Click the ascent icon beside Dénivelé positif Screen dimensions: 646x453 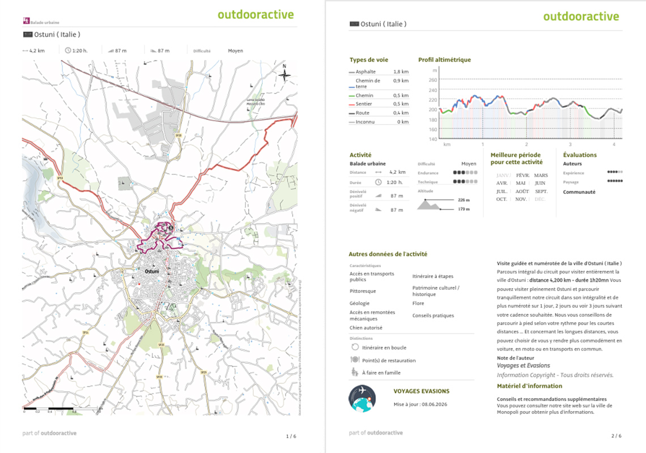pyautogui.click(x=378, y=196)
